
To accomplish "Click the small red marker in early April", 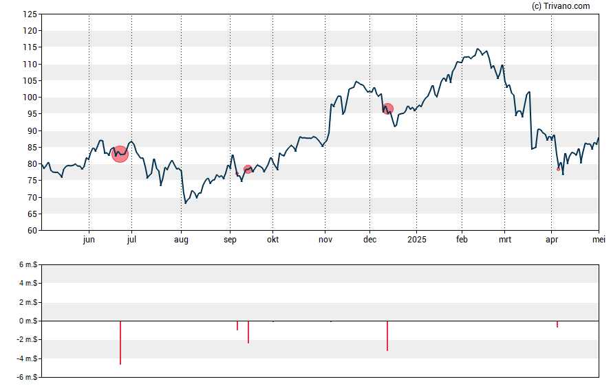I will (x=559, y=170).
